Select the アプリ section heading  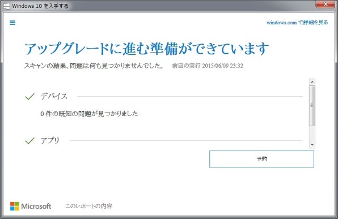tap(50, 140)
